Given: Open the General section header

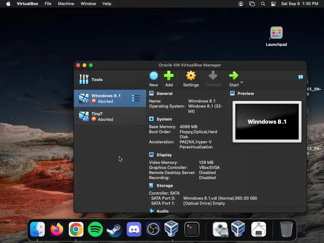Looking at the screenshot, I should (x=165, y=93).
